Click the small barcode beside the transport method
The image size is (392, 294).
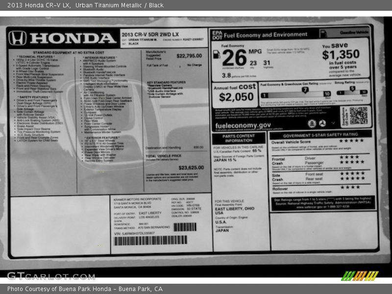click(185, 227)
